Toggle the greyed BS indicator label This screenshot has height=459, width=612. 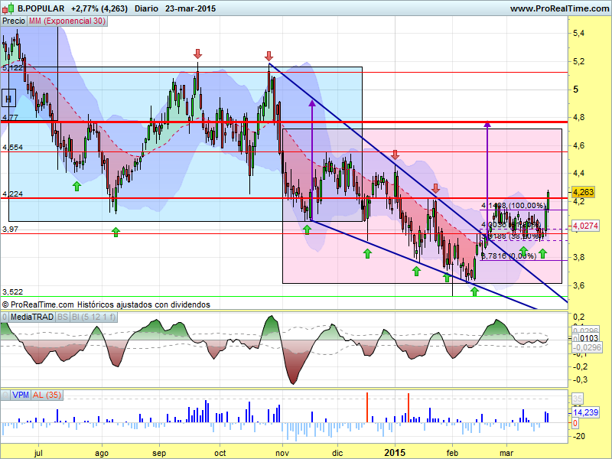pyautogui.click(x=63, y=317)
